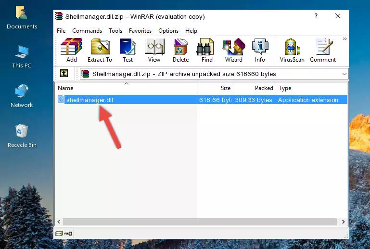Open the Favorites menu
Screen dimensions: 370x249
pyautogui.click(x=140, y=31)
